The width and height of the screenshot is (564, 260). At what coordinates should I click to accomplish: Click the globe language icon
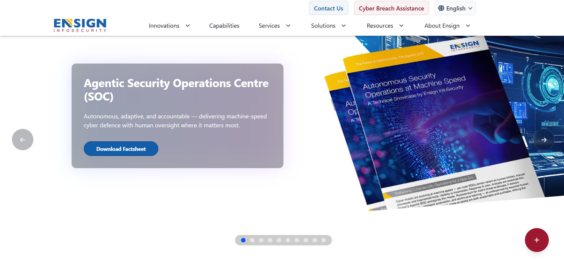click(x=441, y=8)
